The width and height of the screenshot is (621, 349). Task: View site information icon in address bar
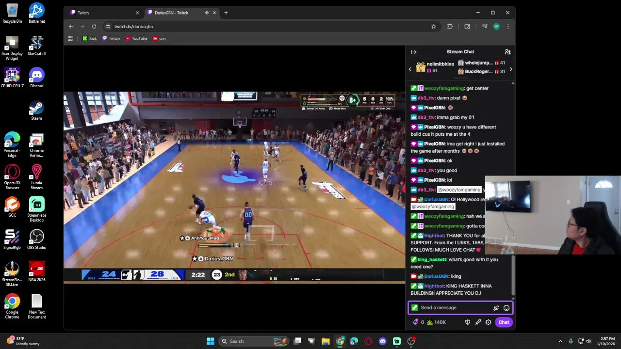coord(108,26)
